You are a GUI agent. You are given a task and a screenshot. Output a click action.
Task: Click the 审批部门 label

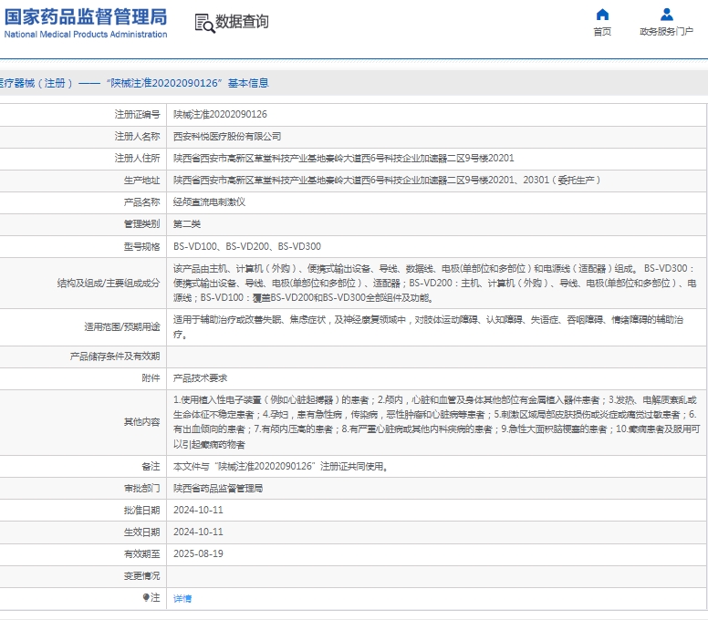pyautogui.click(x=141, y=488)
